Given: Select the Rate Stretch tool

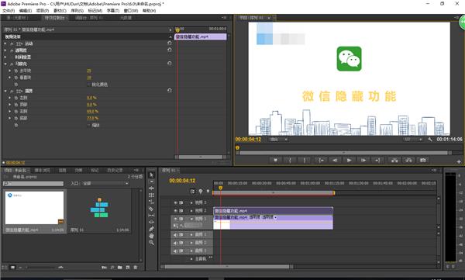Looking at the screenshot, I should click(152, 202).
